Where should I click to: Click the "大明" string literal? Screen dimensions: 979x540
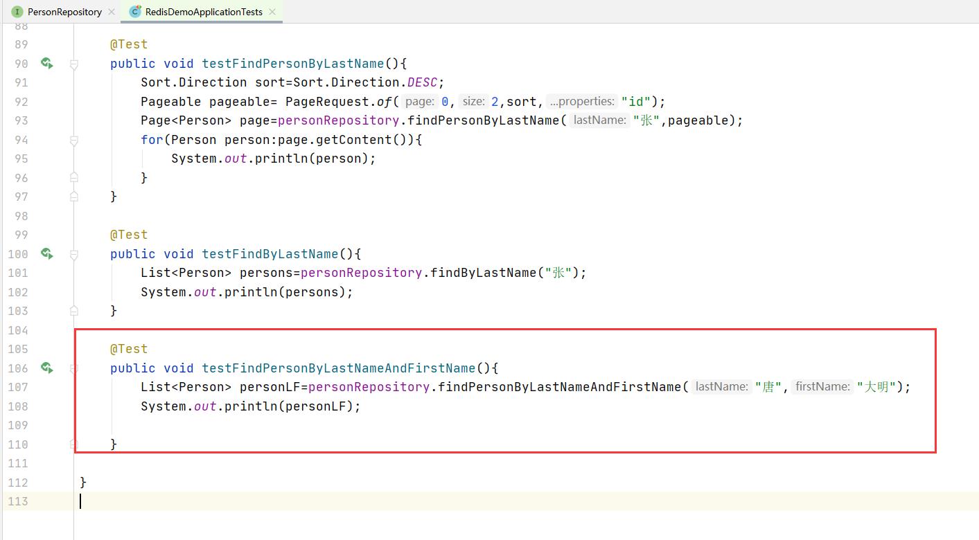(876, 387)
